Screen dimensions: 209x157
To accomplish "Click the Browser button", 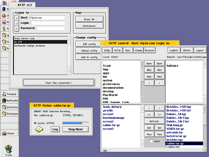I will 149,50.
